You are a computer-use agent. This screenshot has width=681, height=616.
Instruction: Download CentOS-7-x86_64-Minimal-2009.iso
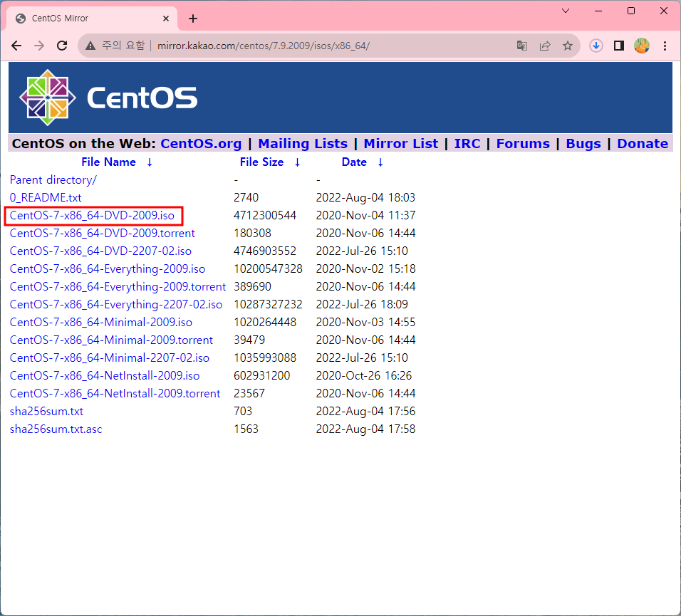100,322
